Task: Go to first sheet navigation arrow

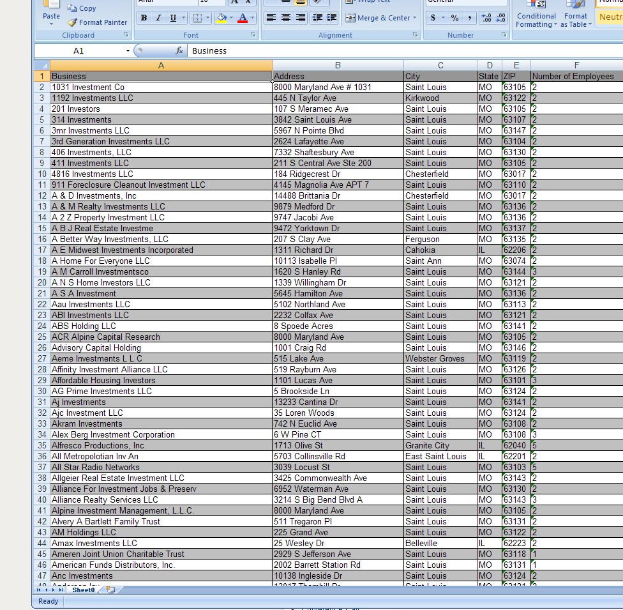Action: (x=38, y=590)
